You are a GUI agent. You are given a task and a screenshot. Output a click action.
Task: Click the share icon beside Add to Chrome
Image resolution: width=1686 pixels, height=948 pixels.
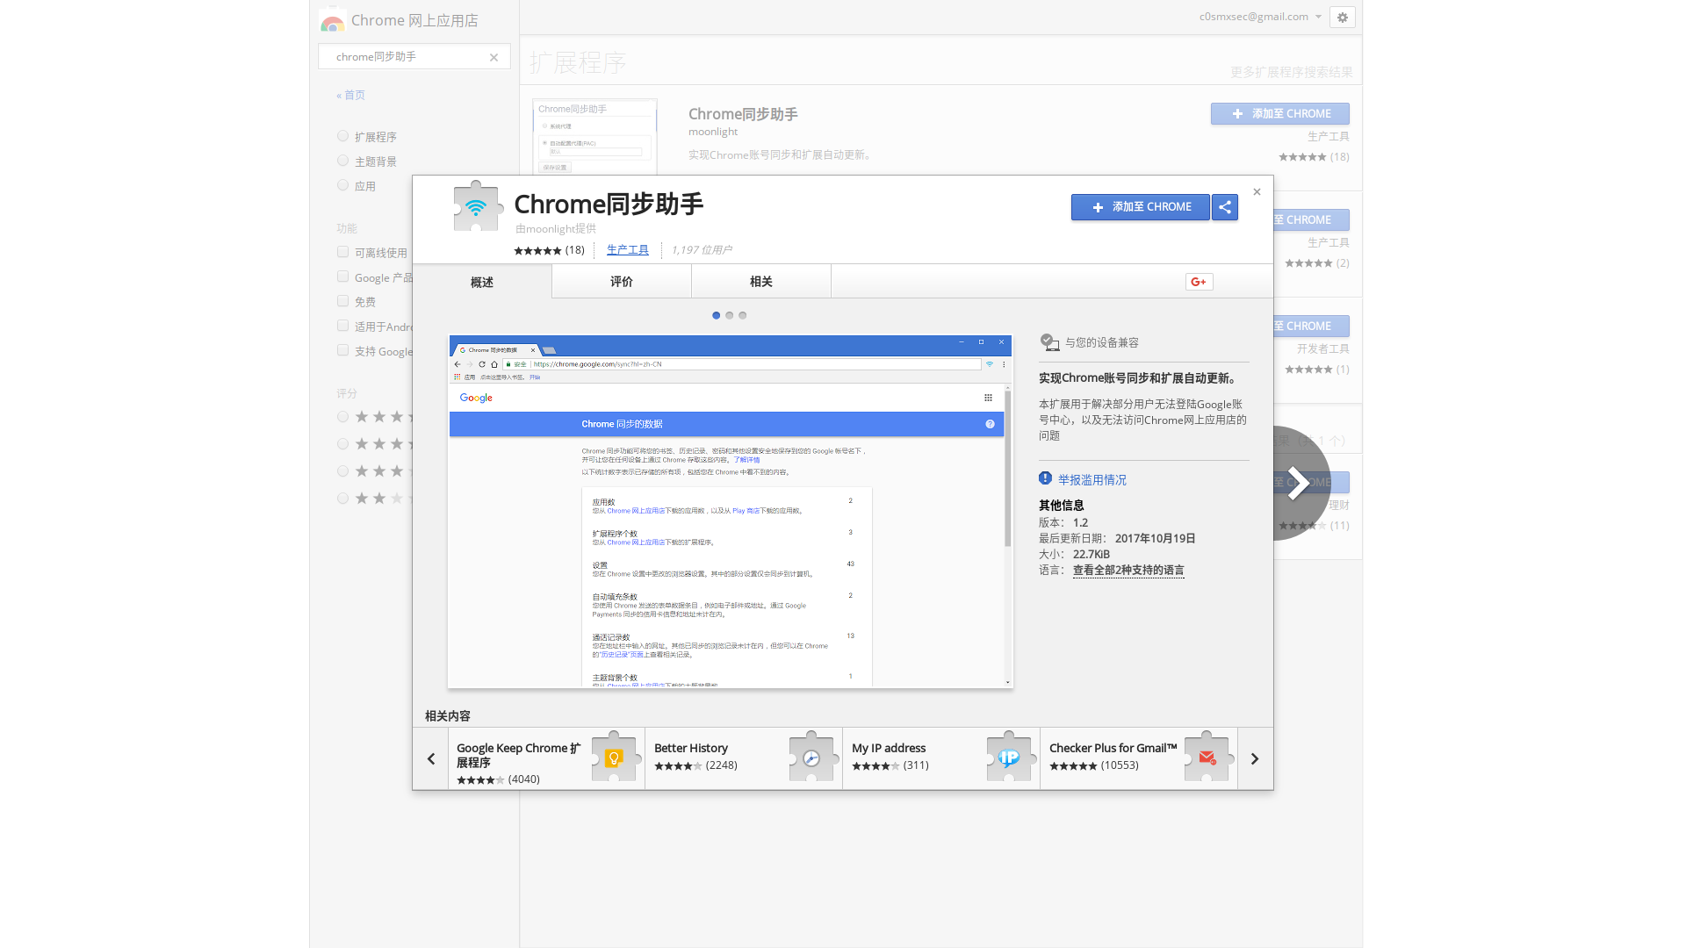[x=1225, y=207]
